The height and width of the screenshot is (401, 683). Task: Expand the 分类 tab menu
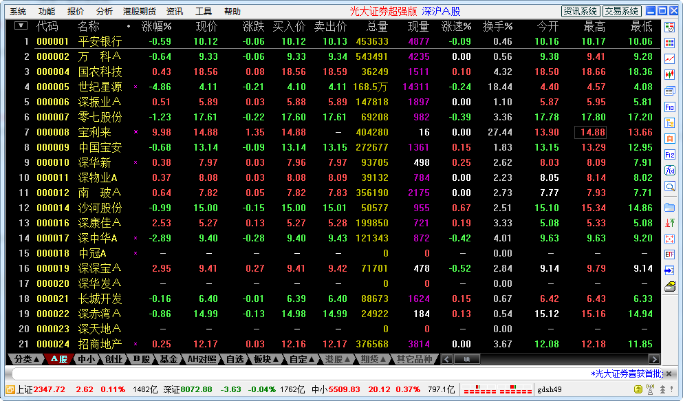[27, 359]
